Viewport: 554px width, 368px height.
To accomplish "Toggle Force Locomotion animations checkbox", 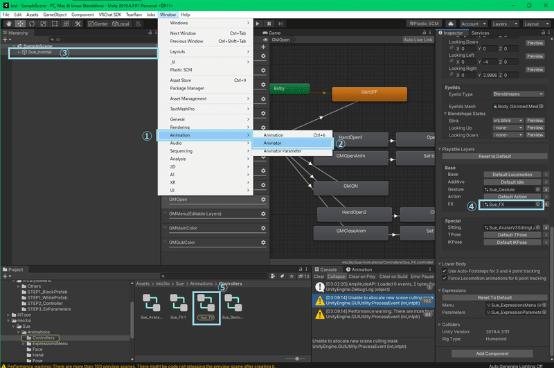I will (x=445, y=278).
